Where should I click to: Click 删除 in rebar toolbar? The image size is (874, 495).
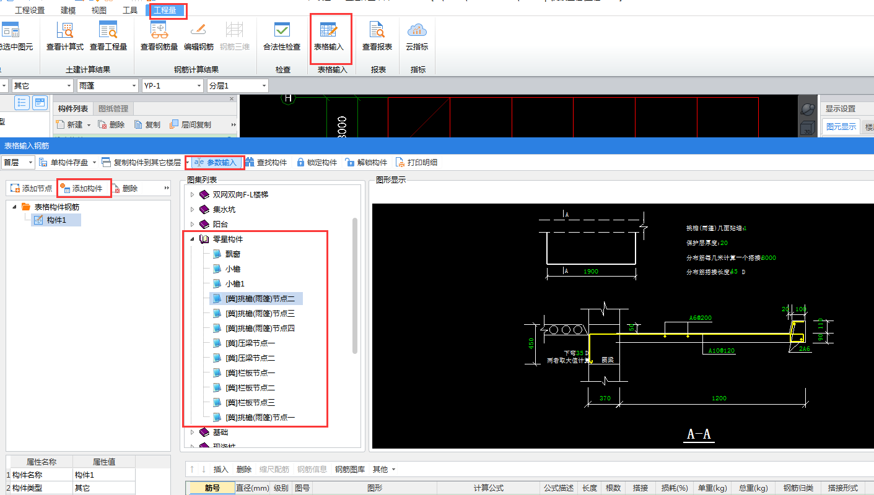coord(244,469)
